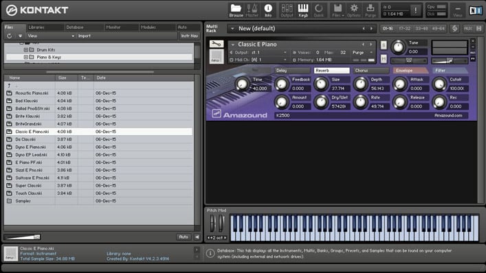Click the eject drive arrow icon

pyautogui.click(x=21, y=36)
